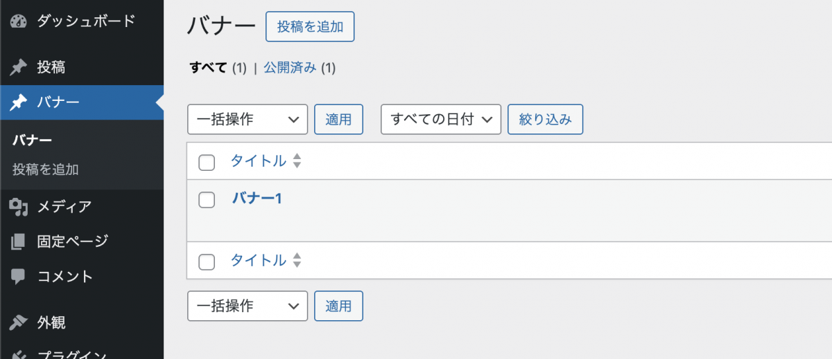
Task: Open the メディア media icon
Action: pos(19,206)
